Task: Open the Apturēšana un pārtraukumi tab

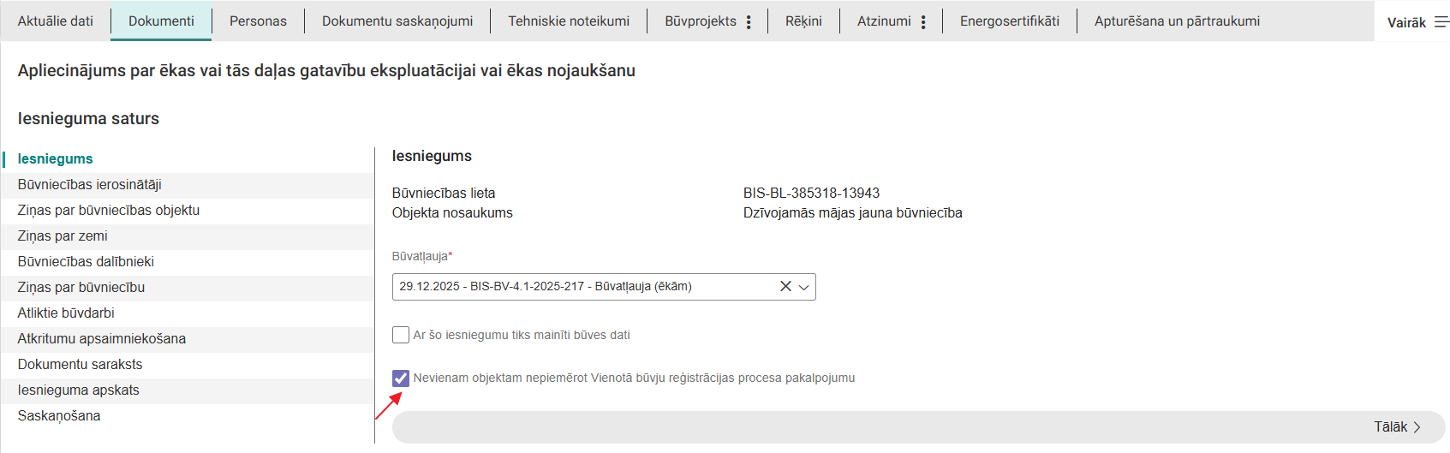Action: tap(1177, 21)
